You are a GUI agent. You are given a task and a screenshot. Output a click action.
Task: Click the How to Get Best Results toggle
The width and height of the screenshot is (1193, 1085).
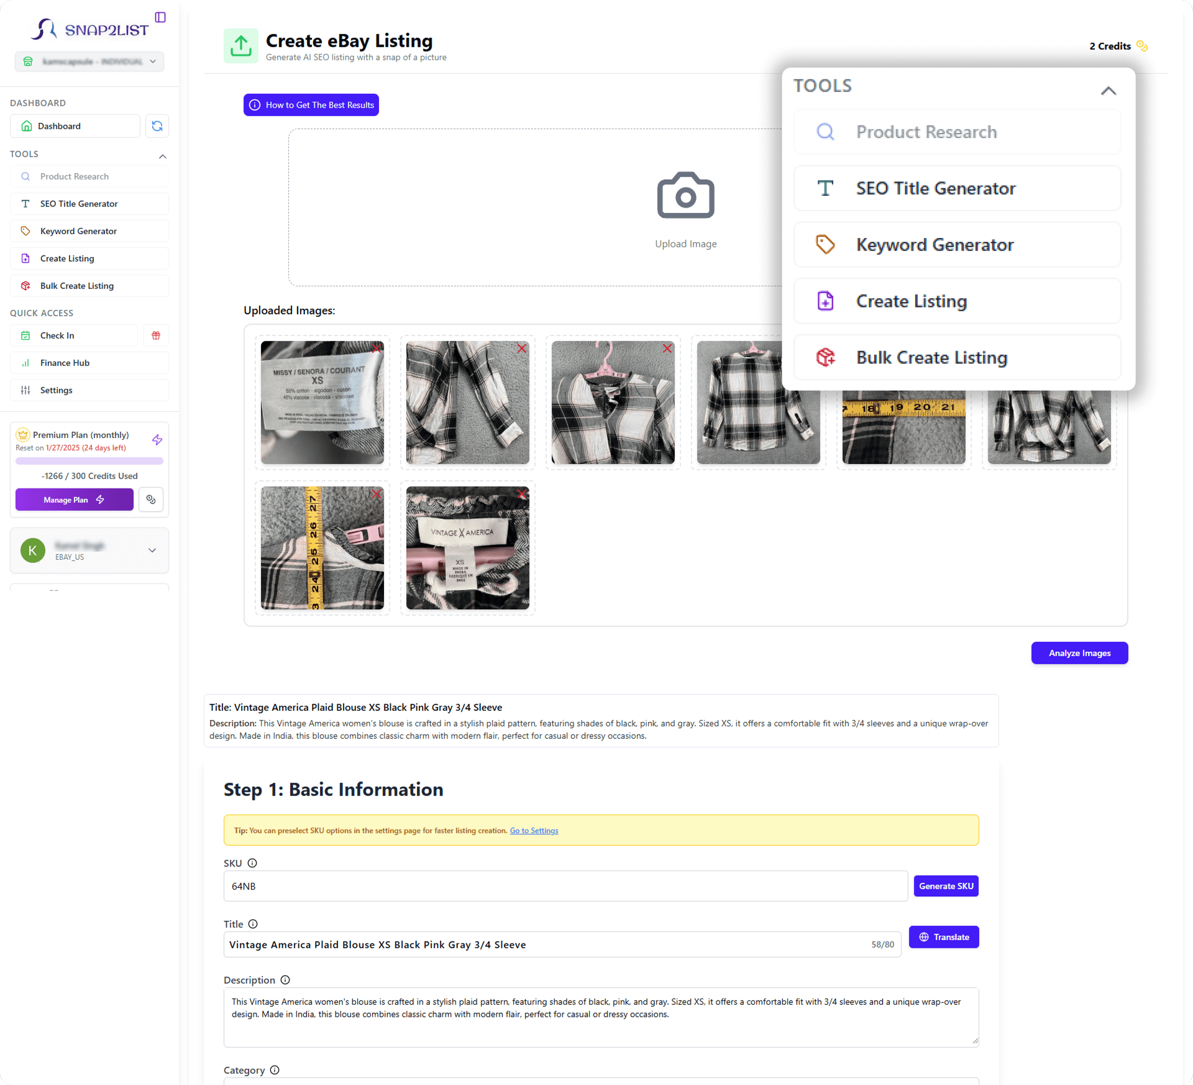coord(312,104)
